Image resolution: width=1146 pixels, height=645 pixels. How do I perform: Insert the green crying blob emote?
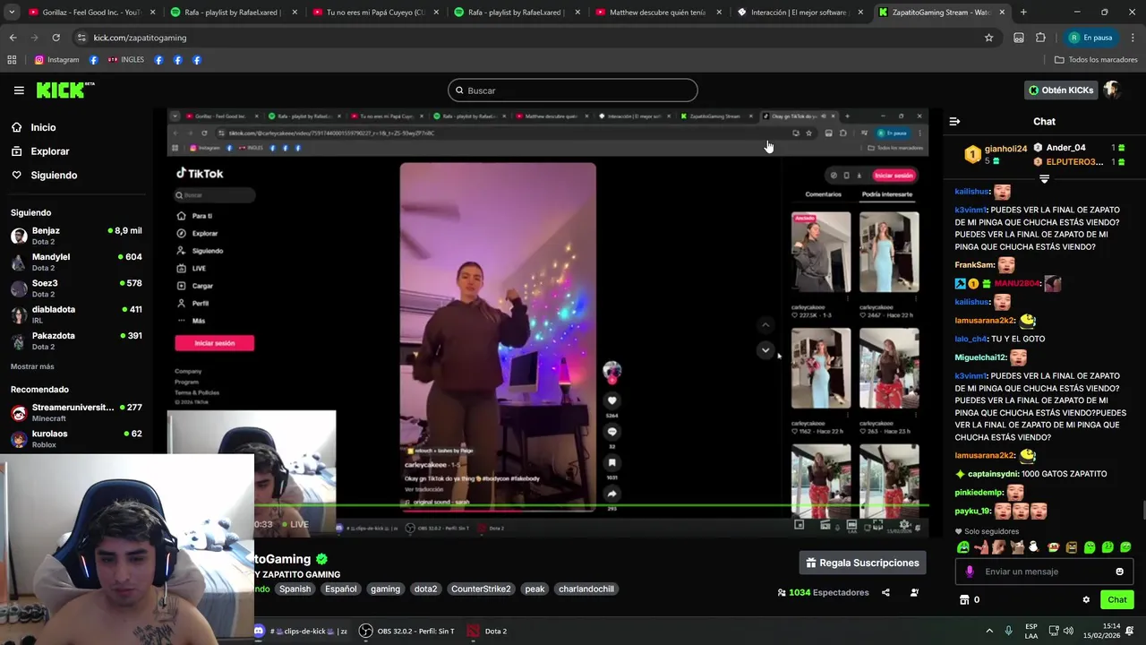[x=963, y=546]
